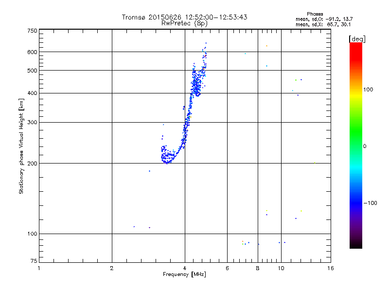Click the colorbar tick label '-100'
Viewport: 389px width, 292px height.
(370, 203)
